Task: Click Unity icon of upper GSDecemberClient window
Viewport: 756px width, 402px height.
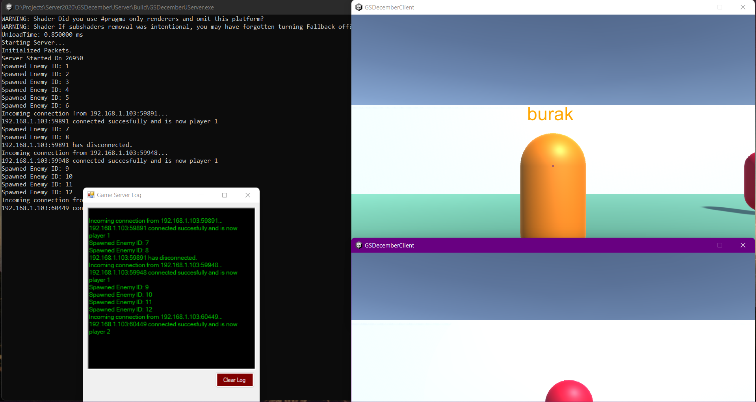Action: point(359,7)
